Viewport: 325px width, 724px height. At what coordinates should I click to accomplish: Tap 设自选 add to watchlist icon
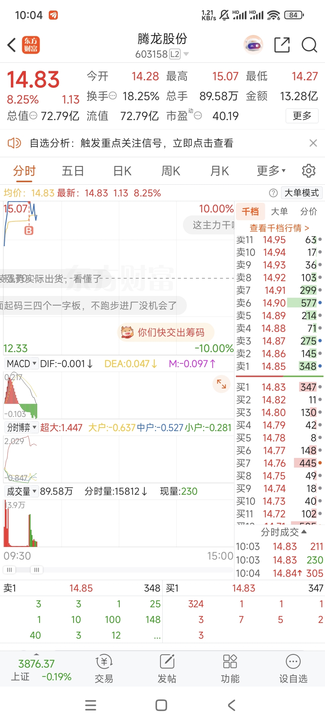point(293,668)
